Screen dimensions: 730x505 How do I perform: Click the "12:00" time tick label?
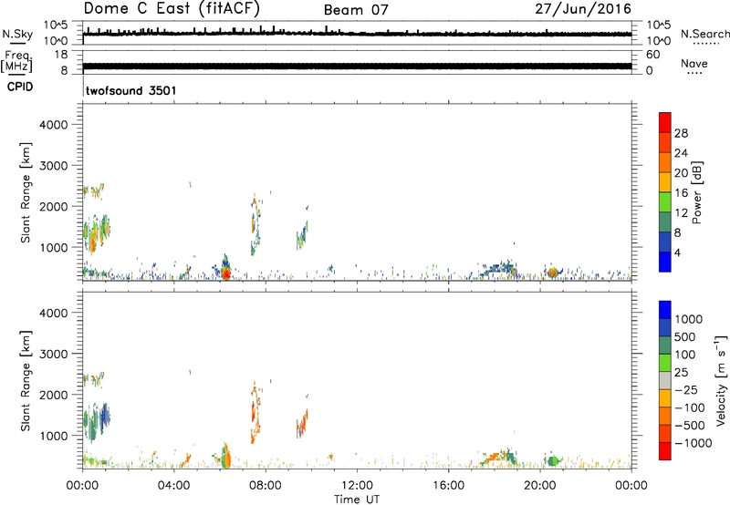tap(357, 486)
